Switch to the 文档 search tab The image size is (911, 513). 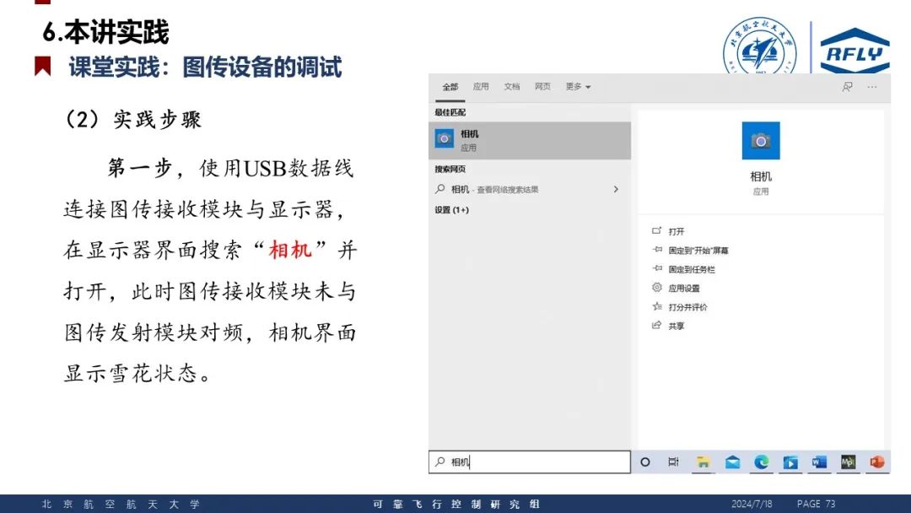click(x=512, y=87)
